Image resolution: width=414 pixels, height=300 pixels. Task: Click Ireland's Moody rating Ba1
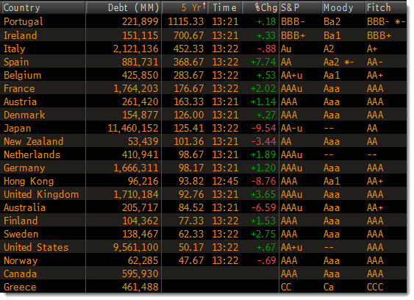(x=332, y=35)
